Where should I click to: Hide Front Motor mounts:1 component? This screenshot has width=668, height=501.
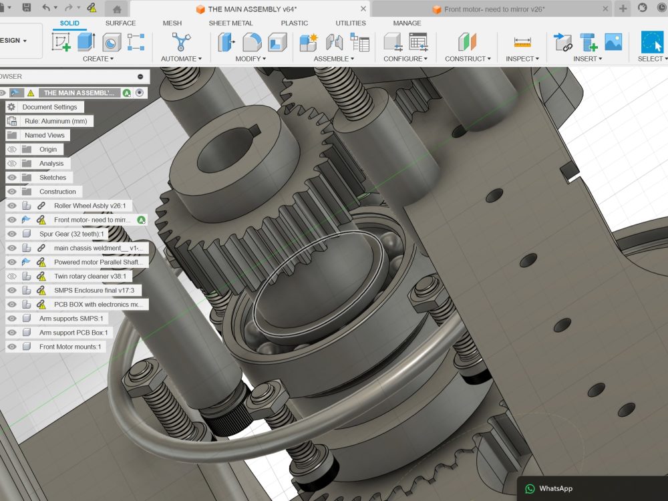[x=12, y=346]
